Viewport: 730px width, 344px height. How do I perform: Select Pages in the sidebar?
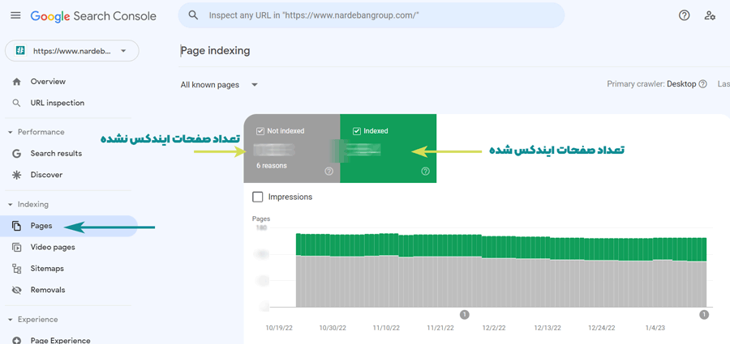tap(71, 227)
